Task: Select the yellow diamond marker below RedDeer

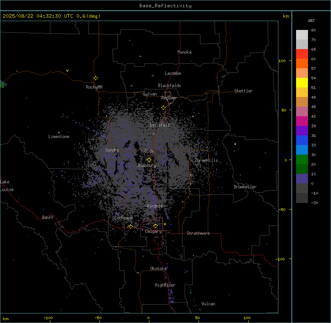Action: (164, 108)
